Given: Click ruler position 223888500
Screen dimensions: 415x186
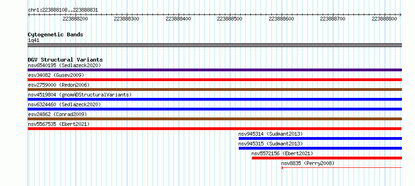Looking at the screenshot, I should click(x=229, y=19).
